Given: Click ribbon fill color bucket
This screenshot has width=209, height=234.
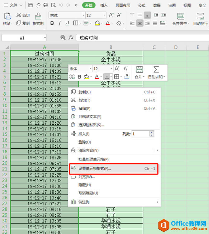Looking at the screenshot, I should 97,23.
